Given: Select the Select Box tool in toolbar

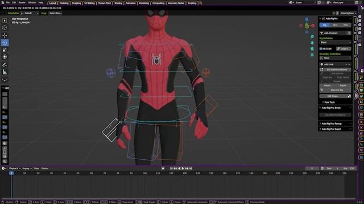Looking at the screenshot, I should [5, 20].
